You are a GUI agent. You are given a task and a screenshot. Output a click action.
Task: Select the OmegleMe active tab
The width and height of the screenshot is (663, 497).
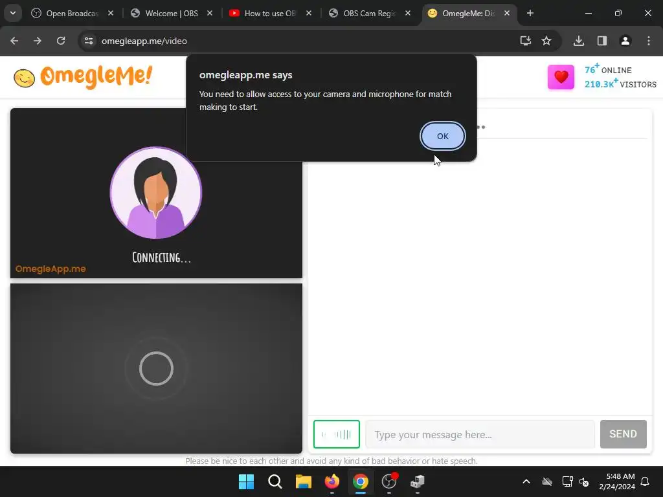[x=468, y=13]
